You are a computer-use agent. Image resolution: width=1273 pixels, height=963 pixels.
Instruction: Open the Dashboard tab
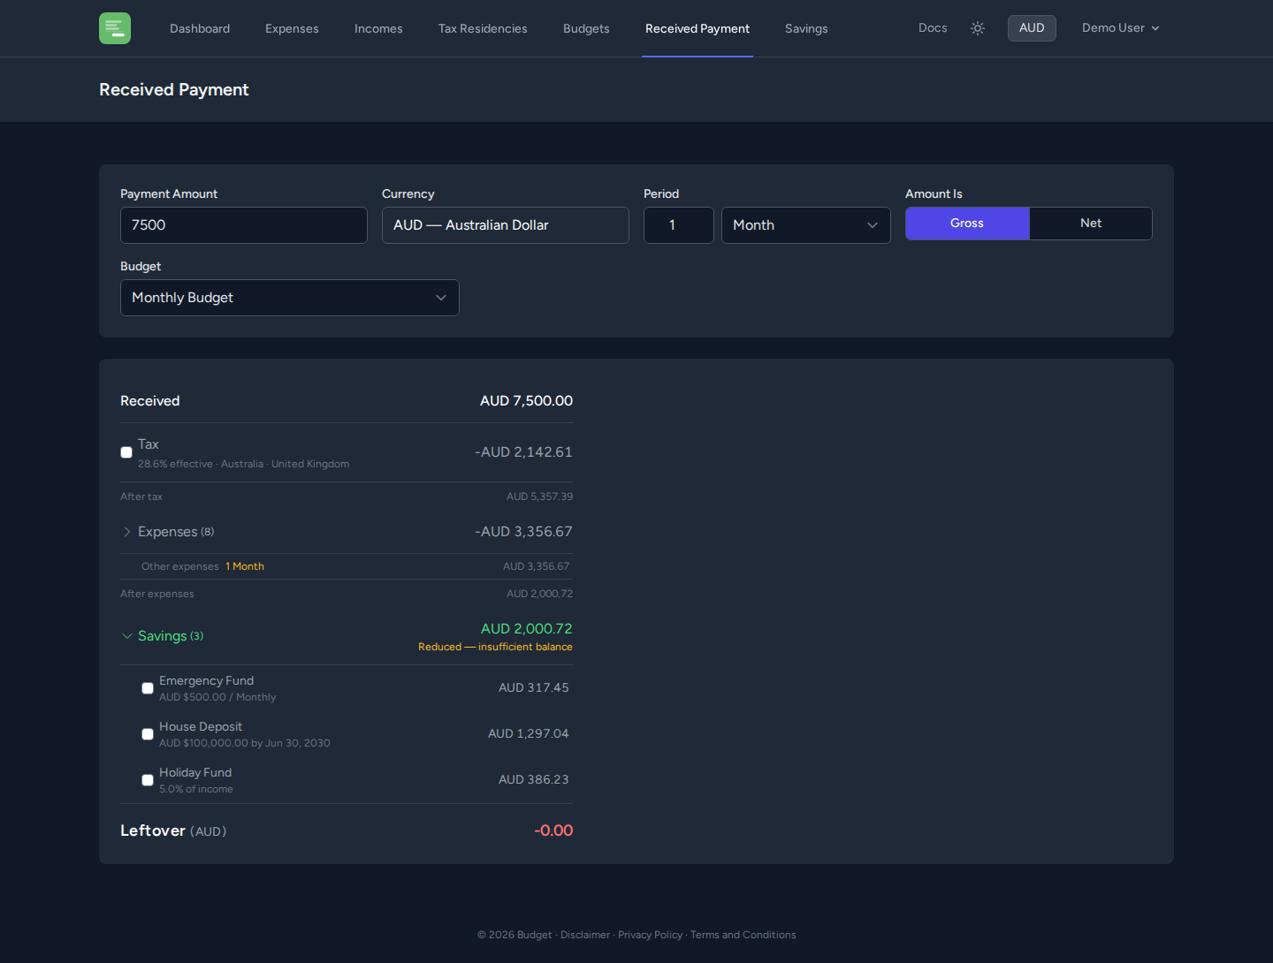(x=200, y=28)
